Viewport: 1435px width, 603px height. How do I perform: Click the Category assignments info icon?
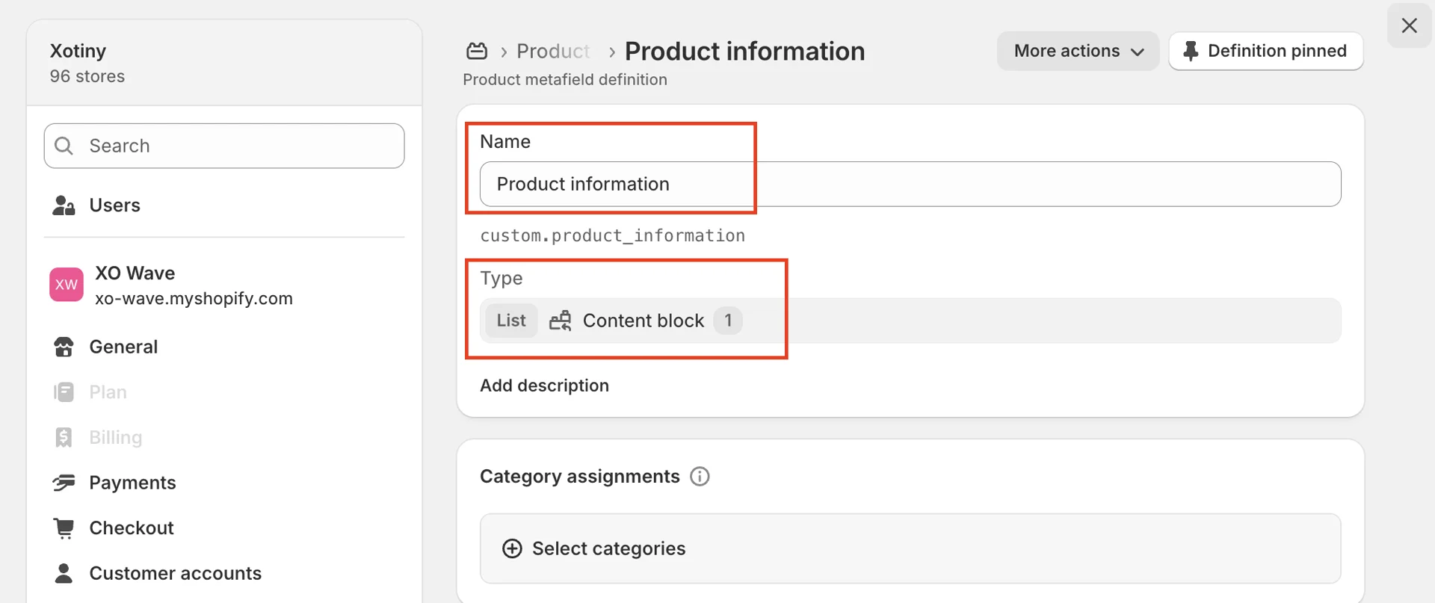tap(700, 477)
